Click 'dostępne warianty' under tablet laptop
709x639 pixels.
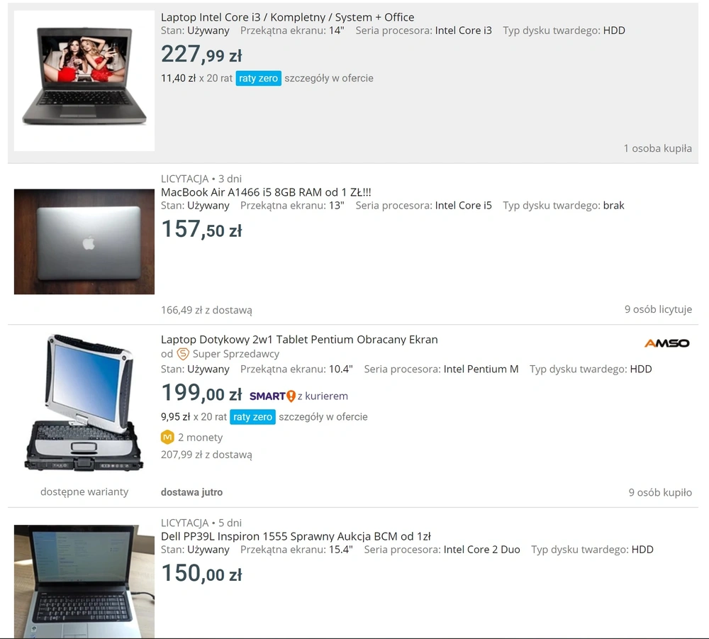coord(84,491)
